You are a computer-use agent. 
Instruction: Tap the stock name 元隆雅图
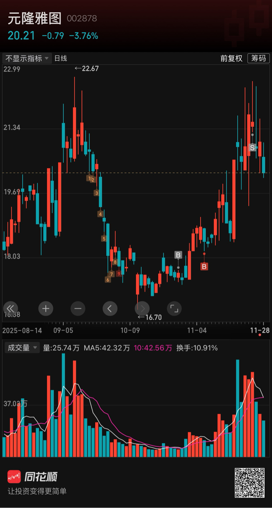[x=35, y=18]
